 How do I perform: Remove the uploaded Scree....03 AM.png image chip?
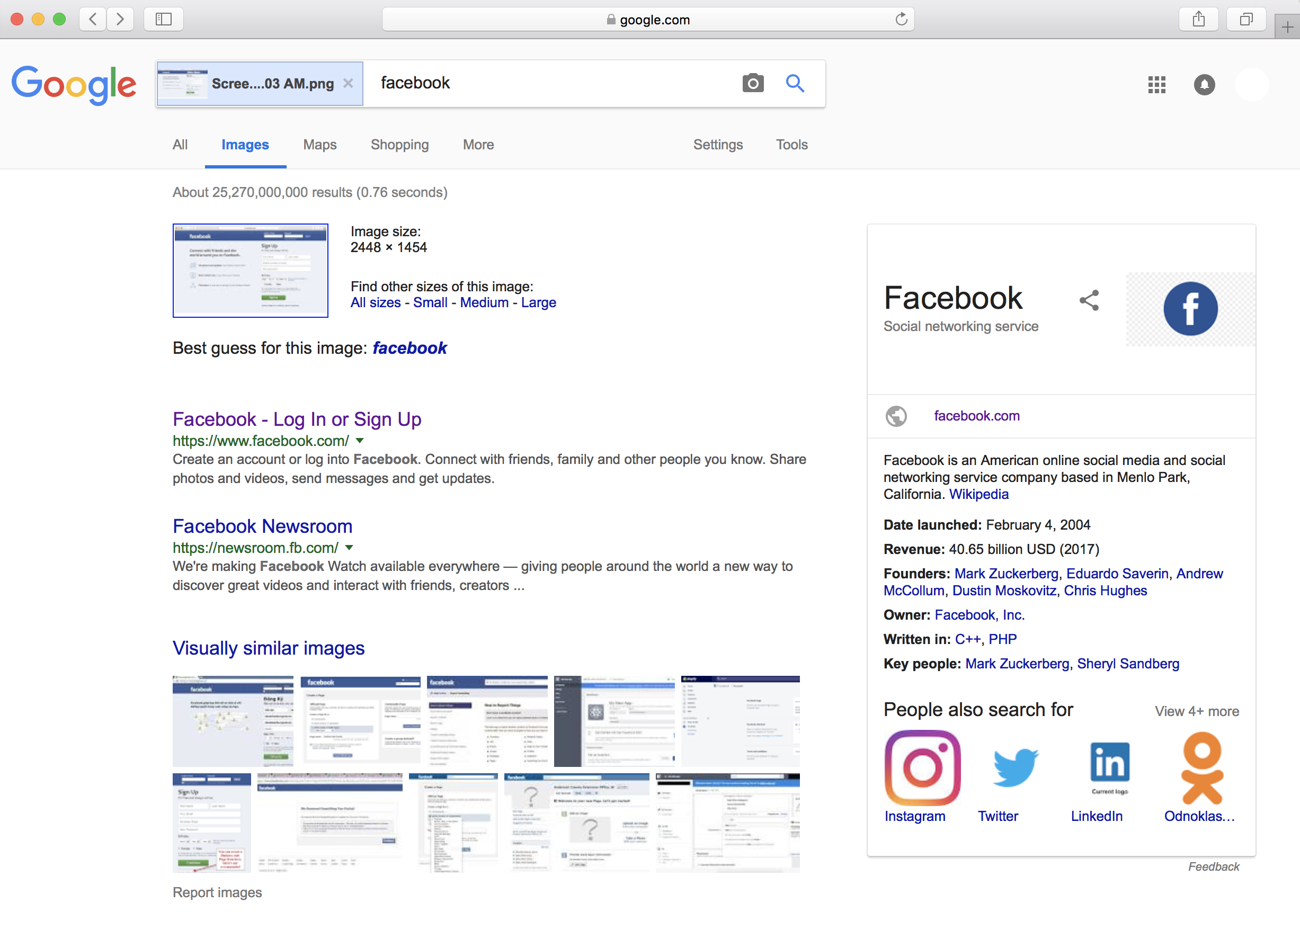point(348,84)
